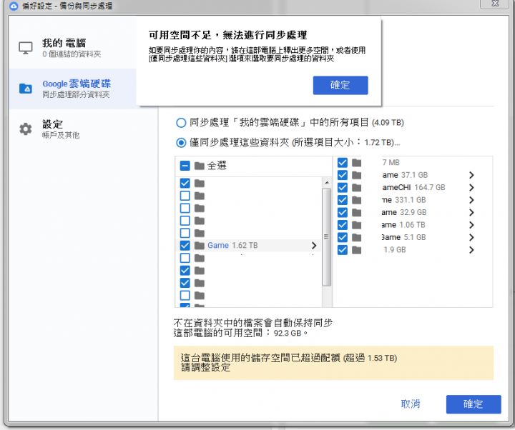The image size is (515, 430).
Task: Click the monitor icon beside 我的電腦
Action: point(26,48)
